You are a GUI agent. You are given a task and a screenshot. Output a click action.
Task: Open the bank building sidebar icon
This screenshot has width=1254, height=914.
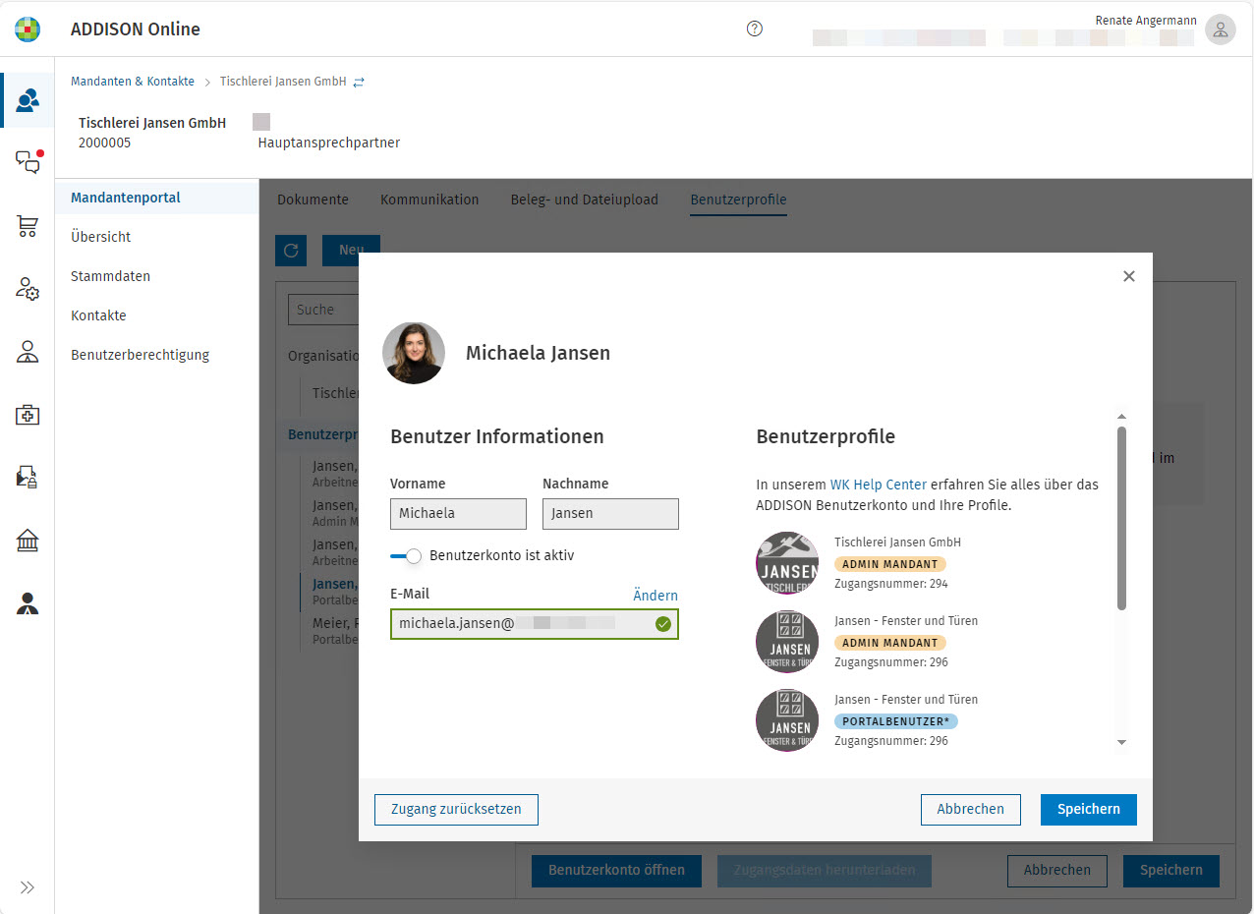click(28, 541)
